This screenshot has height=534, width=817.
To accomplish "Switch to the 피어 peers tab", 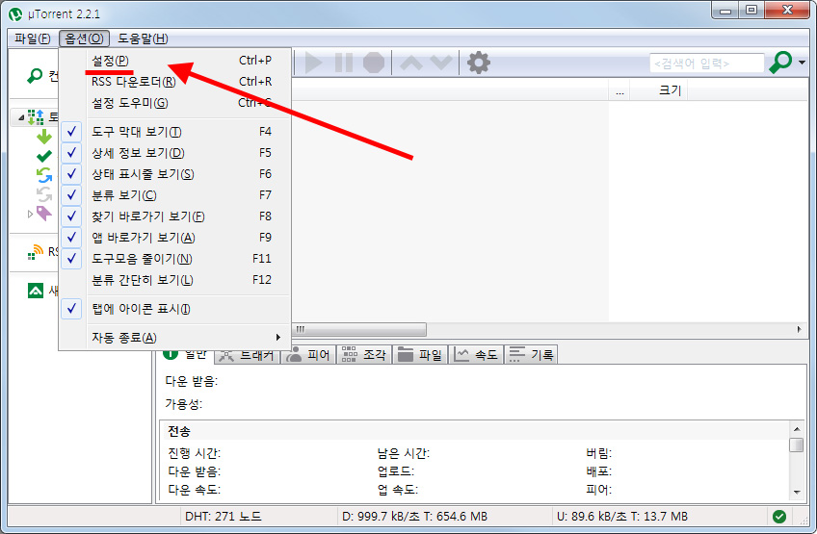I will click(308, 355).
